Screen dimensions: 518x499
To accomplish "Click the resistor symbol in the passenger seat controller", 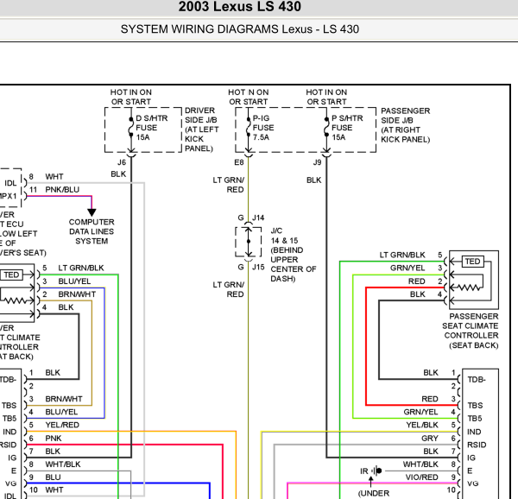I will 470,287.
